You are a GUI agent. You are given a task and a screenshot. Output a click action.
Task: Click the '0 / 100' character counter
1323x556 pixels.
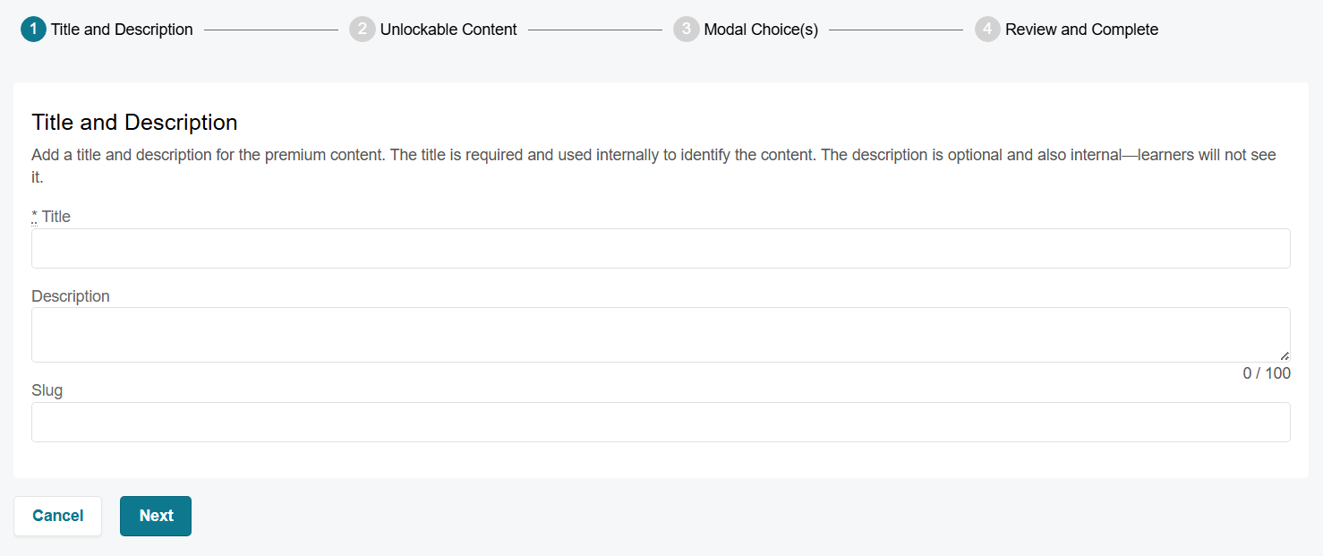point(1267,373)
